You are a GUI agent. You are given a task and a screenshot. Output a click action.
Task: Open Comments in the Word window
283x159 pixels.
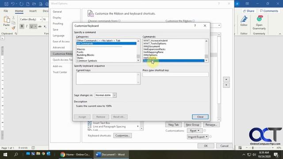(x=269, y=11)
